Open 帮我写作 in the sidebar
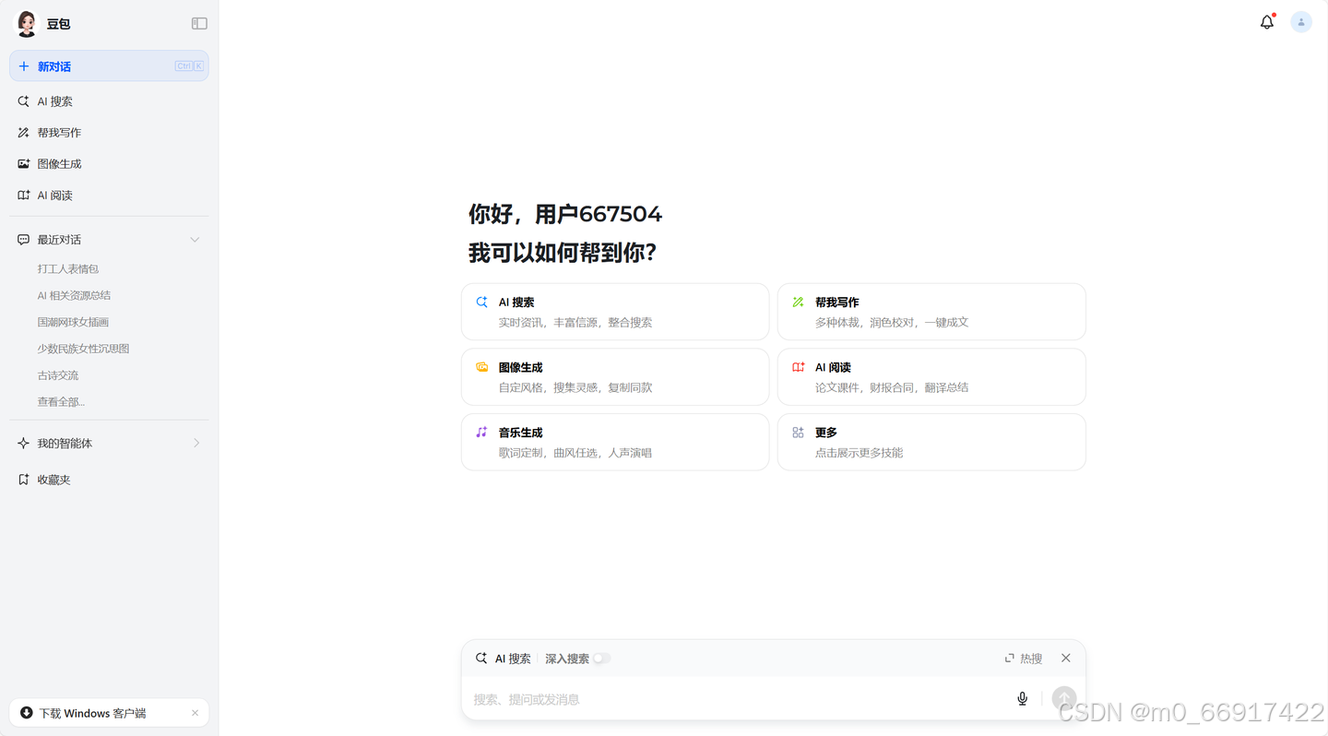The width and height of the screenshot is (1328, 736). click(x=109, y=133)
